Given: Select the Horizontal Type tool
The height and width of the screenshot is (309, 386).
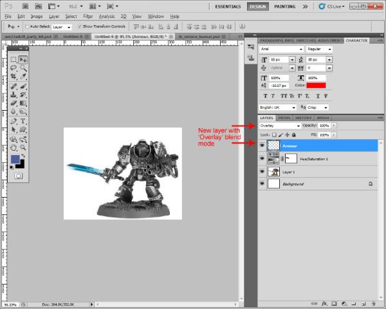Looking at the screenshot, I should tap(23, 121).
